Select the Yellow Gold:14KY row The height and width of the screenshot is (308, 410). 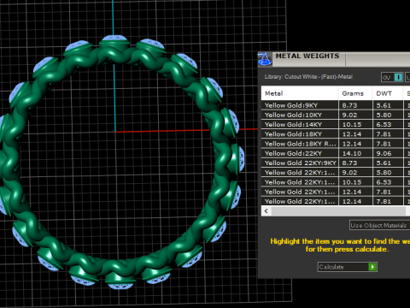click(x=336, y=124)
